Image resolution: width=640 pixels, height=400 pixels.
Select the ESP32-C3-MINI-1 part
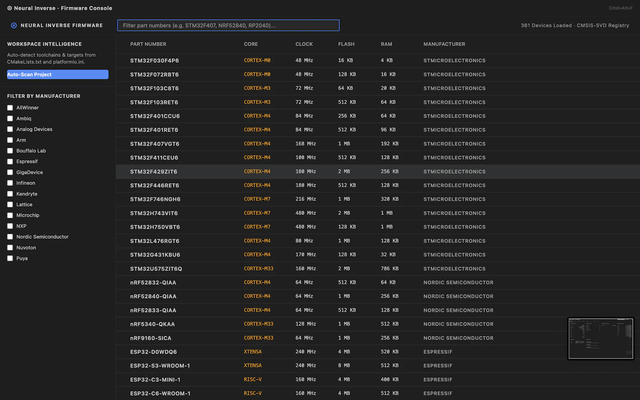tap(378, 379)
